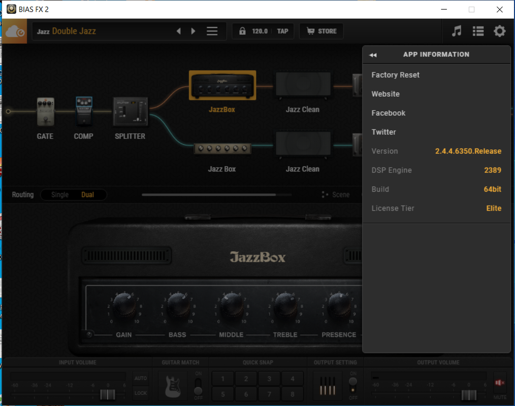Open the STORE button
515x406 pixels.
click(321, 31)
